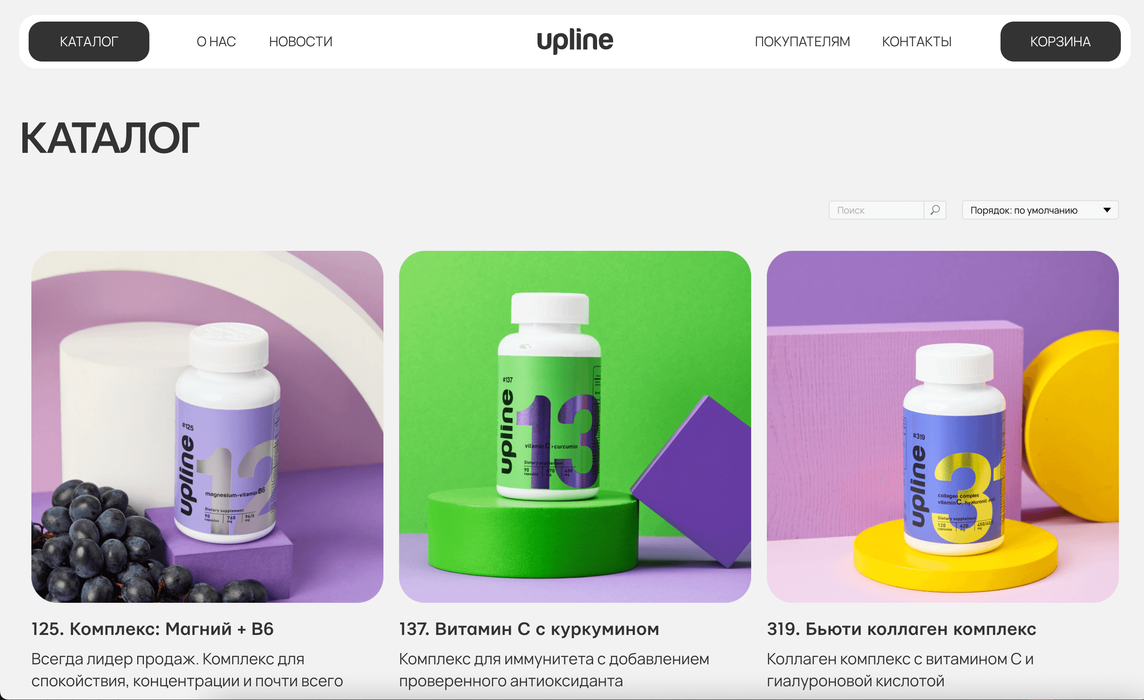This screenshot has height=700, width=1144.
Task: Go to the О НАС page
Action: [x=216, y=41]
